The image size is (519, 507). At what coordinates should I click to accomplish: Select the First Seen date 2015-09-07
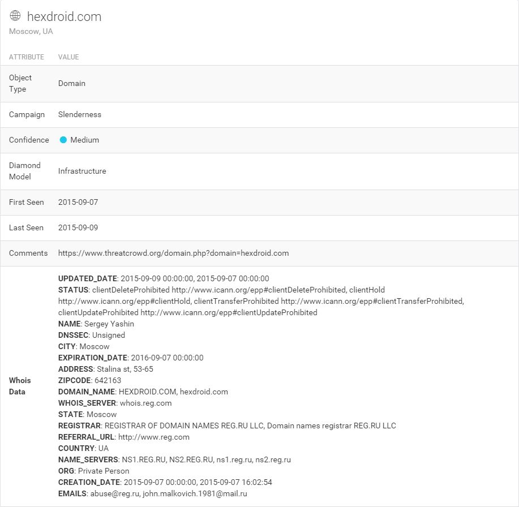pyautogui.click(x=78, y=202)
